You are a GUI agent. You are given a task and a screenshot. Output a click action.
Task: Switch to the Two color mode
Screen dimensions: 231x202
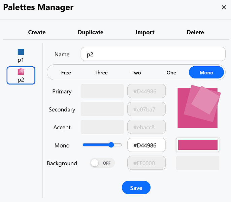136,72
